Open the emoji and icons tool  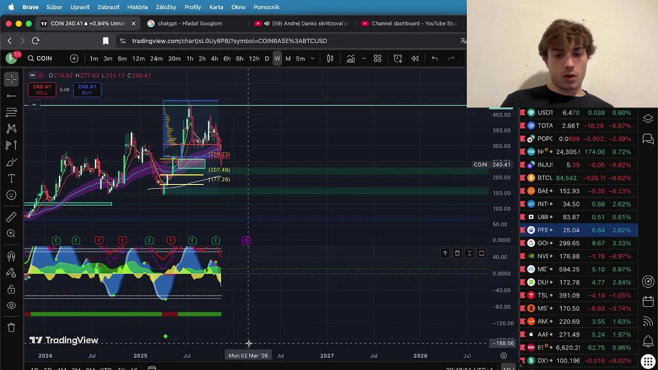pyautogui.click(x=11, y=195)
